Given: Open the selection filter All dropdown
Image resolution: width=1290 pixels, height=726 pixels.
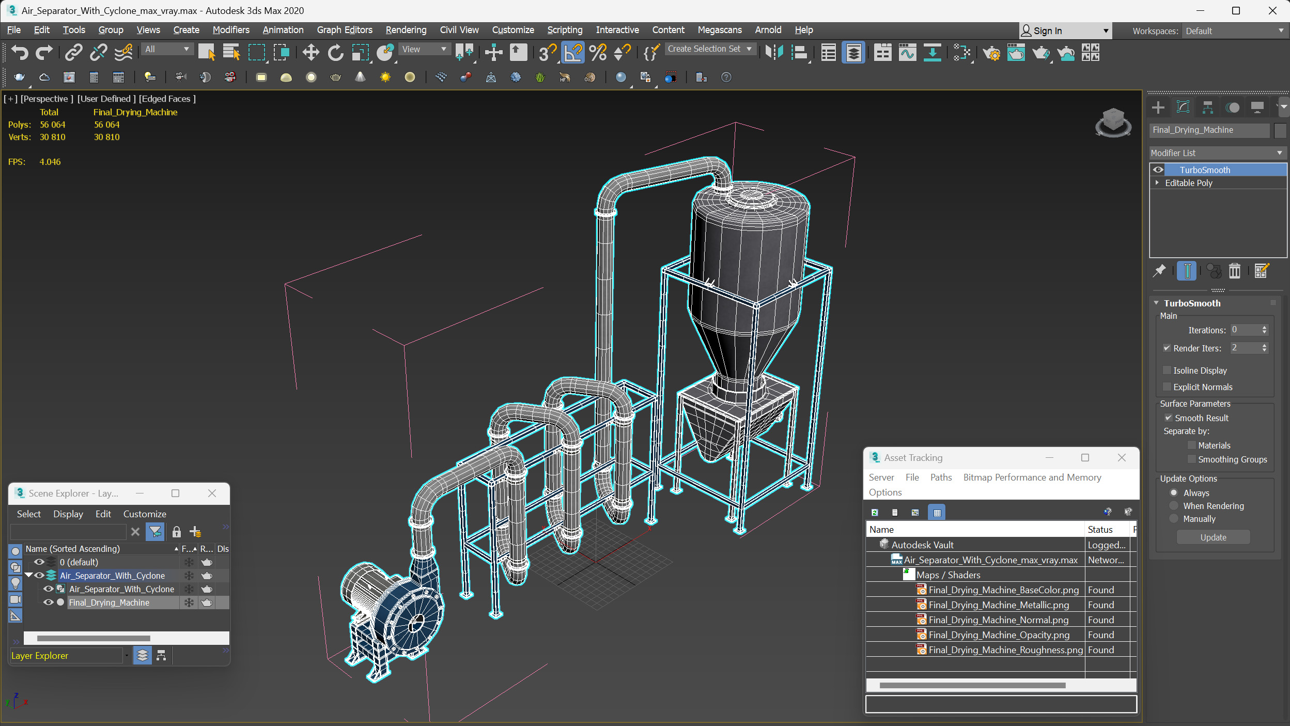Looking at the screenshot, I should [167, 49].
